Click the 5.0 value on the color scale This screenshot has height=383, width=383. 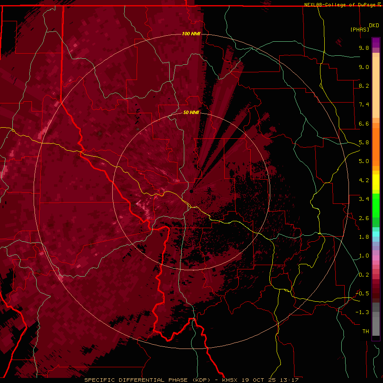(x=364, y=161)
